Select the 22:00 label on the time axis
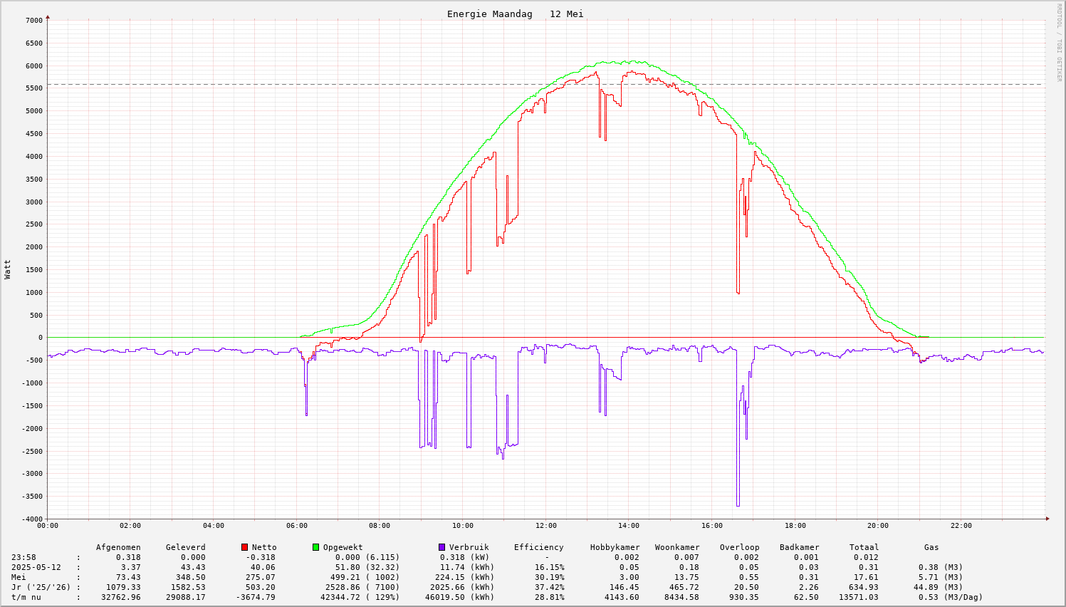1066x607 pixels. coord(961,526)
